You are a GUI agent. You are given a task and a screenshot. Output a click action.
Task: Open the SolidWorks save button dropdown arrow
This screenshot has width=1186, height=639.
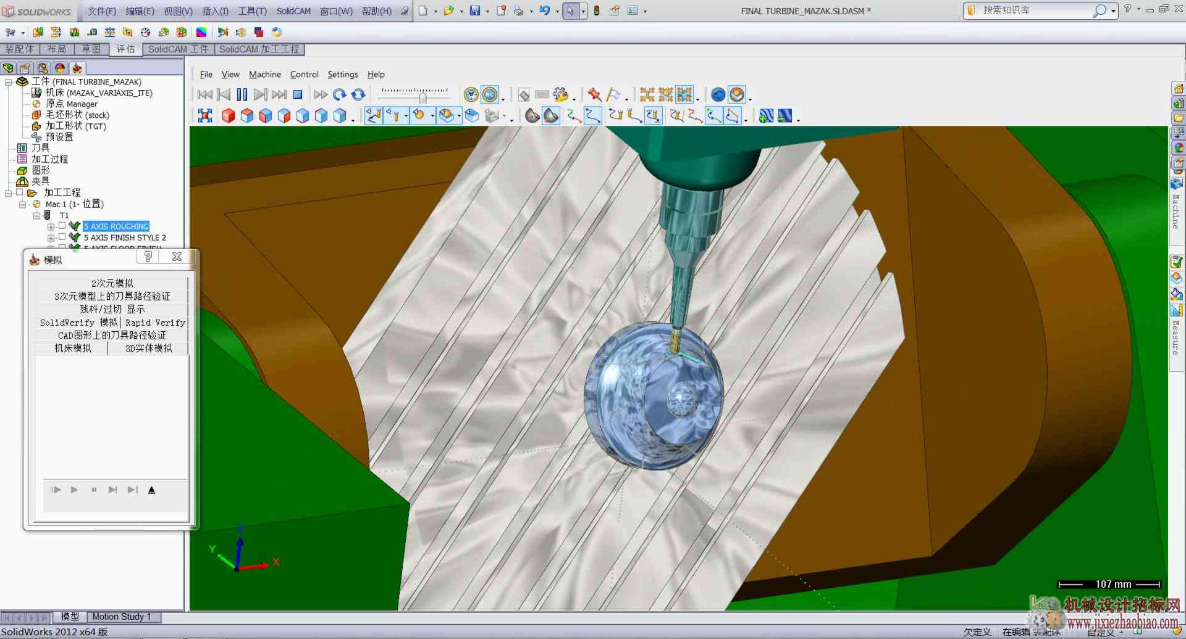487,11
